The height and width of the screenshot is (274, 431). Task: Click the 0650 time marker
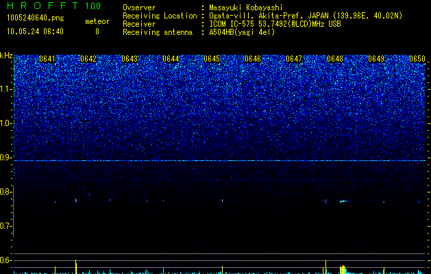(417, 59)
